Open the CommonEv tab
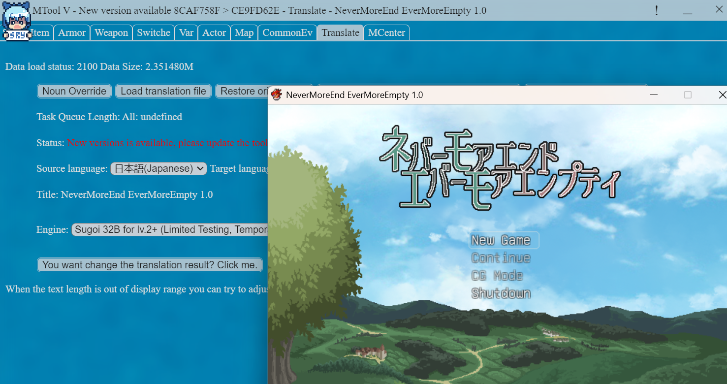This screenshot has height=384, width=727. pyautogui.click(x=287, y=32)
